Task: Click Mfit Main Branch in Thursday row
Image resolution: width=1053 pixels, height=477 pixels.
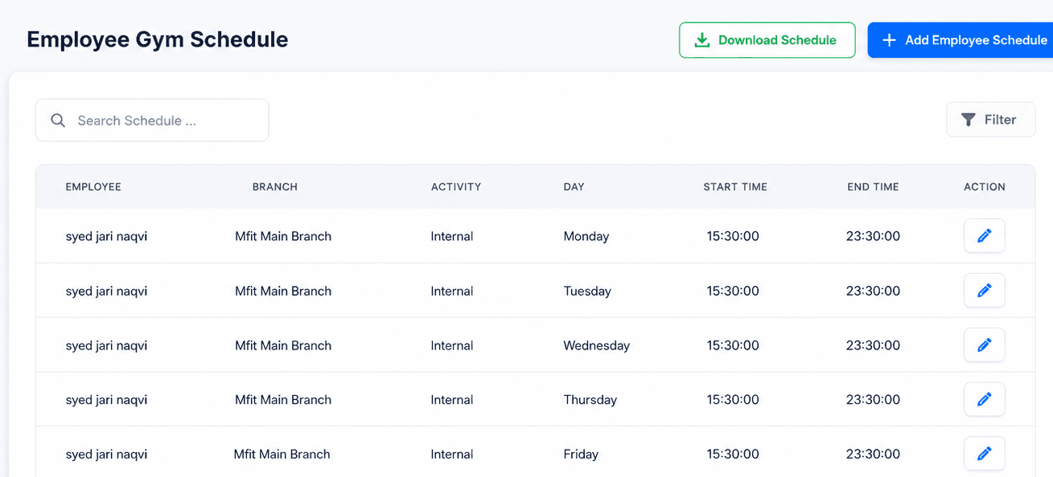Action: click(283, 400)
